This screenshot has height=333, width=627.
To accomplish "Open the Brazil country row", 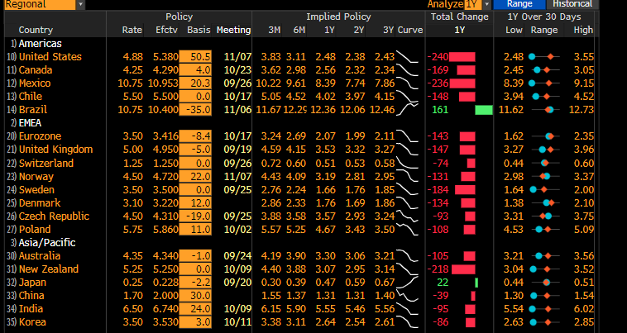I will tap(33, 109).
